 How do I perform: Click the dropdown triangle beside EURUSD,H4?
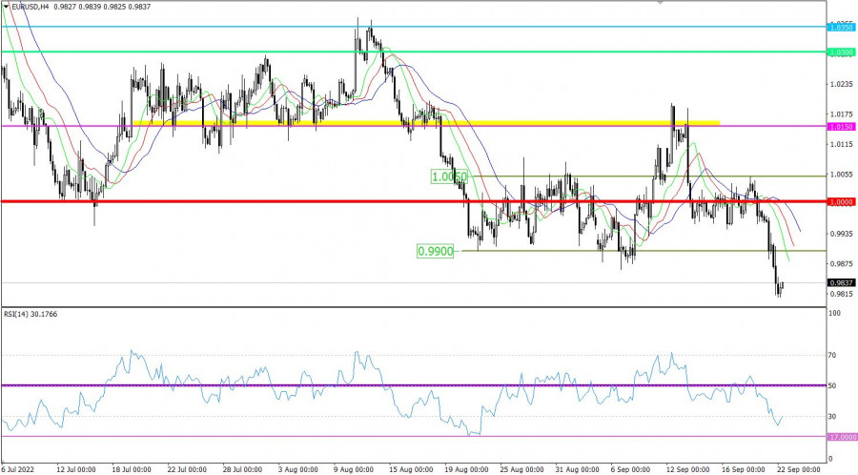point(6,6)
